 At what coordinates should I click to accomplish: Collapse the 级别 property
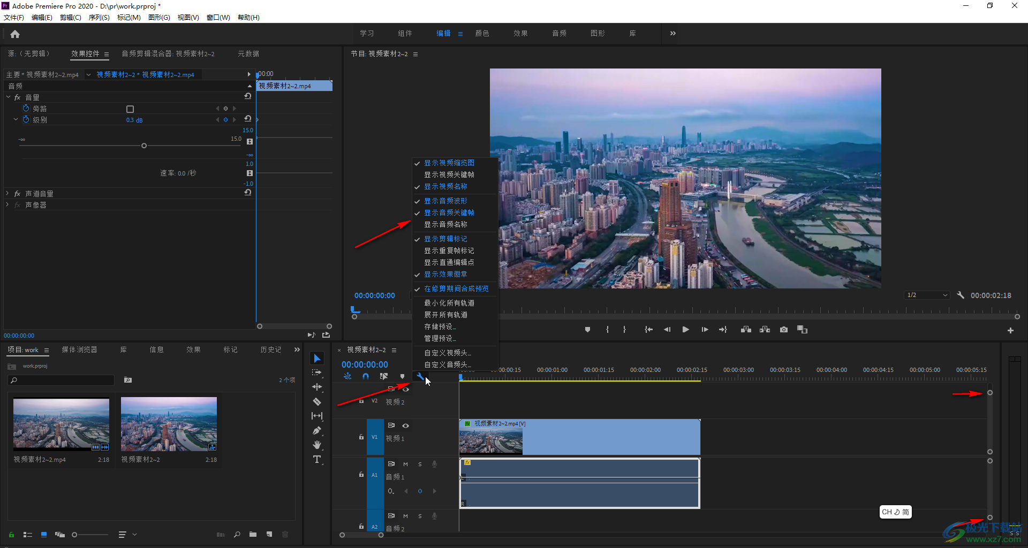(16, 119)
